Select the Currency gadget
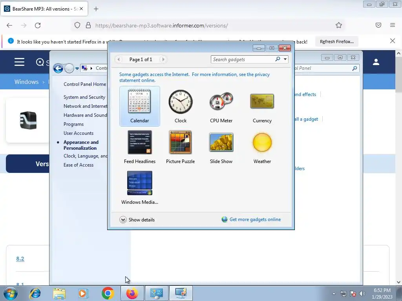 262,106
